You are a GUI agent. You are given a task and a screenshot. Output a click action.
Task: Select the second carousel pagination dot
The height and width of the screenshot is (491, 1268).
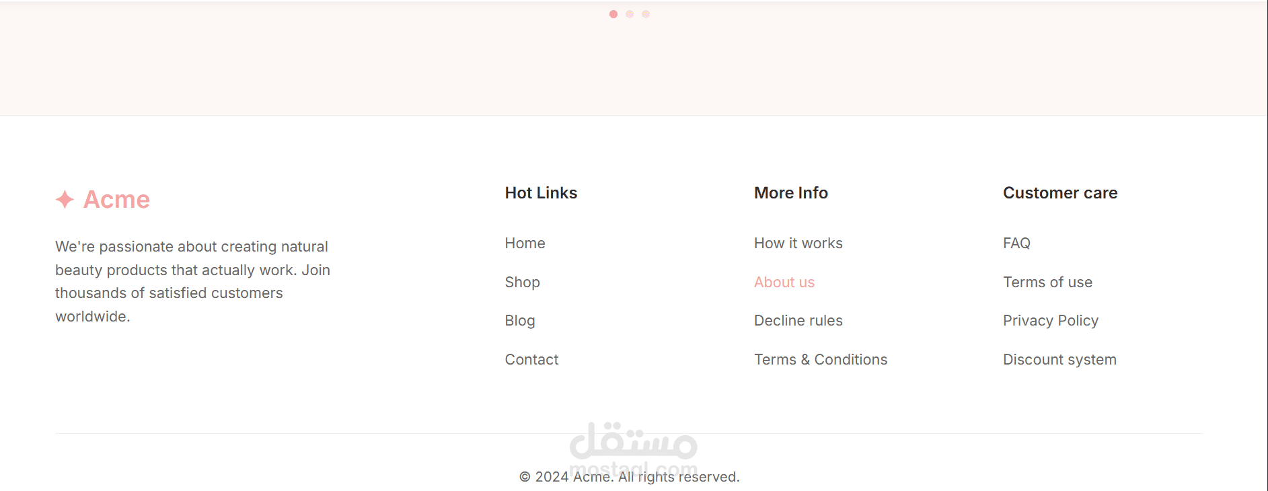click(x=630, y=14)
